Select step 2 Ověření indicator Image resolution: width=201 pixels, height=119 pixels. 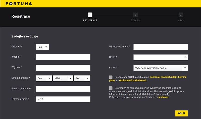coord(135,15)
